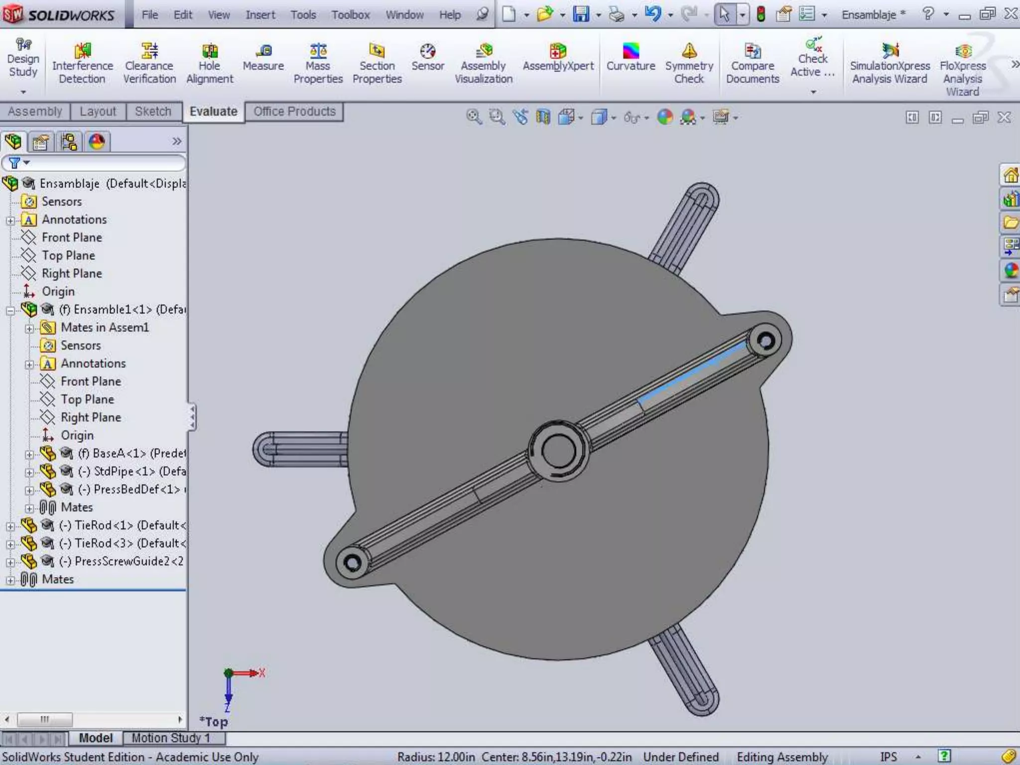Toggle the traffic light rebuild icon
The height and width of the screenshot is (765, 1020).
pyautogui.click(x=761, y=14)
